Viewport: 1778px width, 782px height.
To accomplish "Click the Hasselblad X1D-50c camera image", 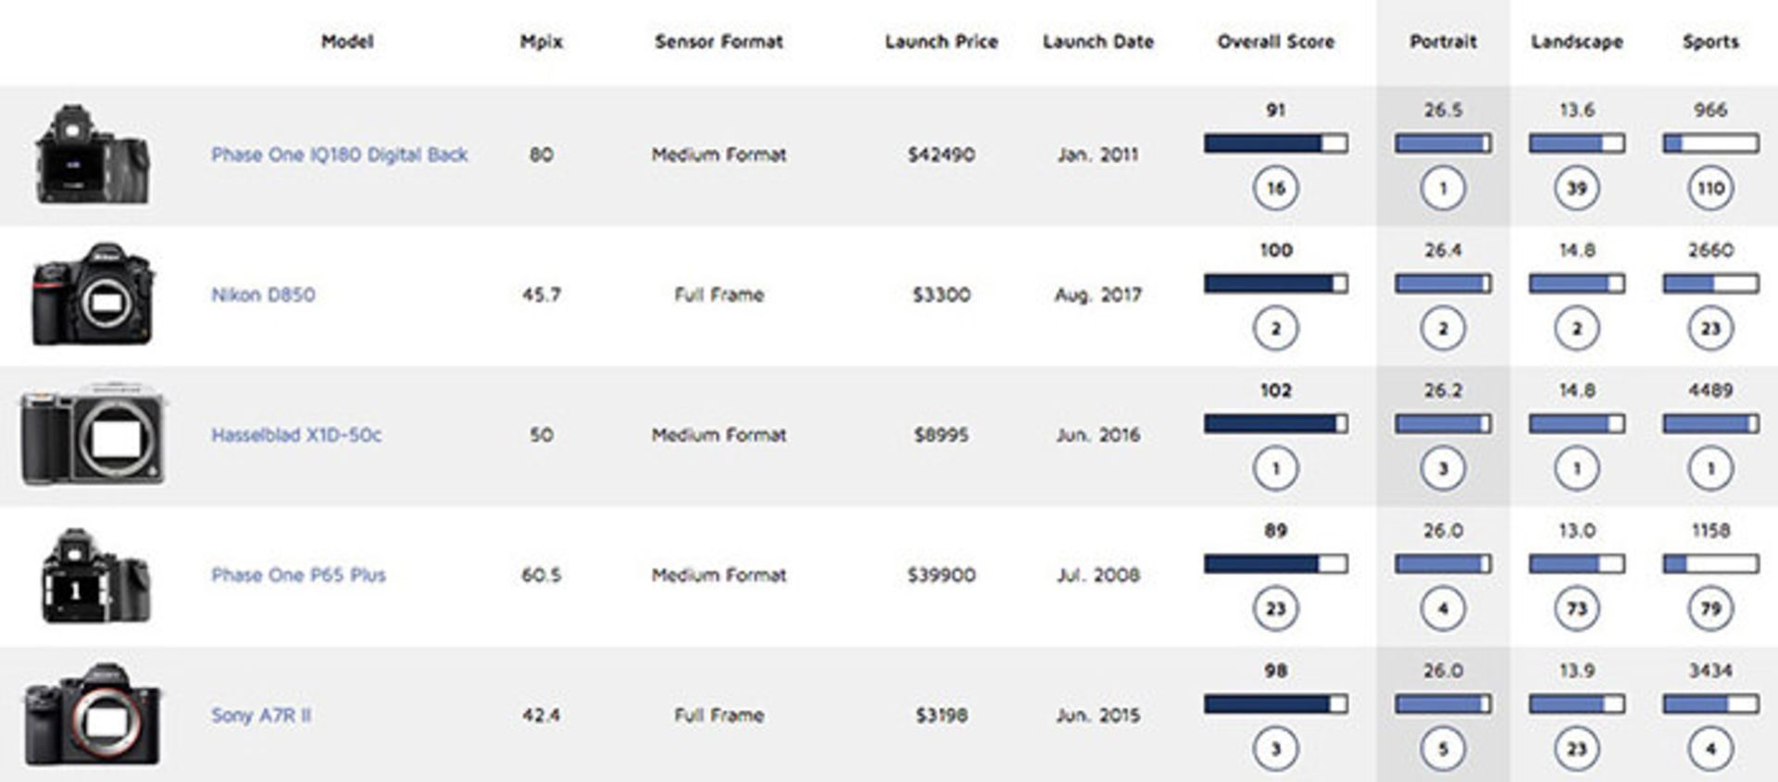I will click(x=94, y=435).
